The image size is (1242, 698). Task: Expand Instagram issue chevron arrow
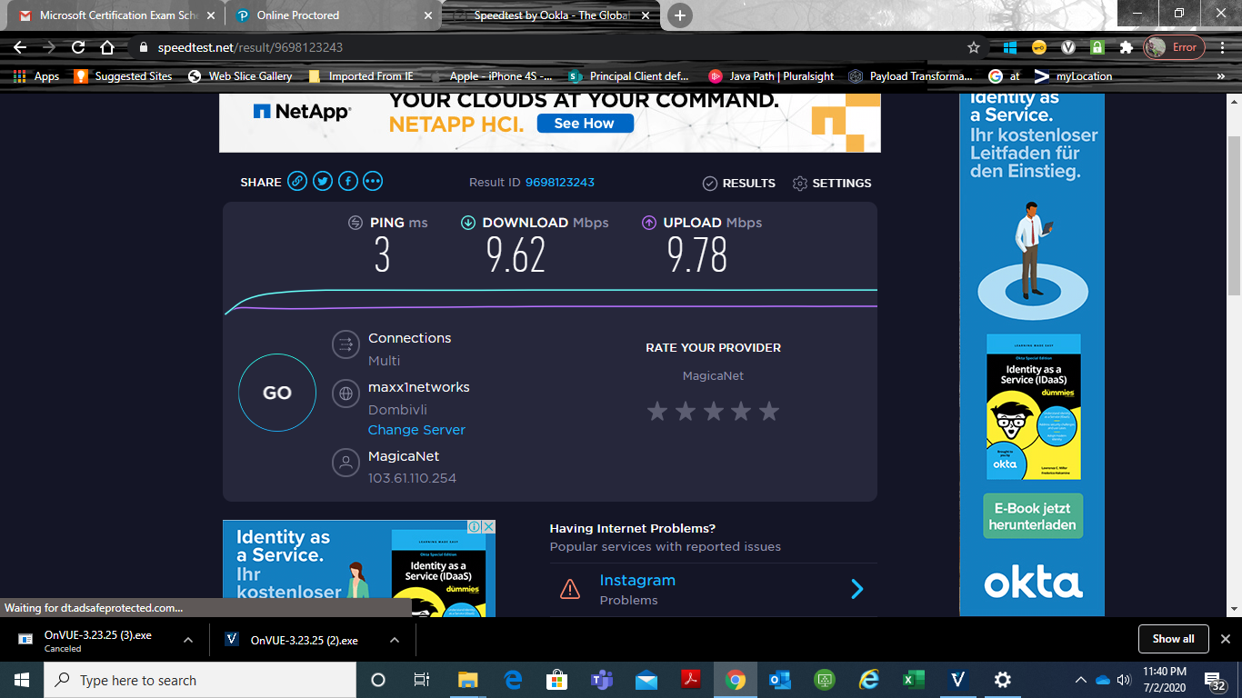(856, 589)
